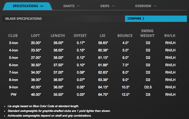Click the LIE column header
The height and width of the screenshot is (119, 189).
pyautogui.click(x=103, y=36)
